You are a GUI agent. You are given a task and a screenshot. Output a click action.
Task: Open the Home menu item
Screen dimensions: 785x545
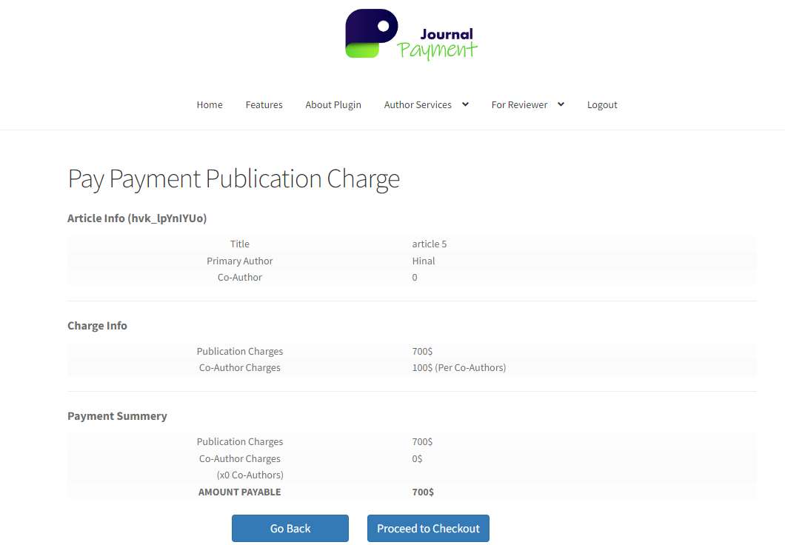click(x=210, y=104)
